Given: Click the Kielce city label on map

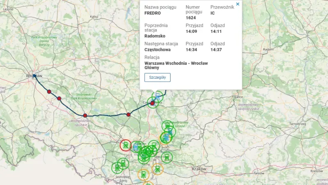Looking at the screenshot, I should pyautogui.click(x=239, y=97).
